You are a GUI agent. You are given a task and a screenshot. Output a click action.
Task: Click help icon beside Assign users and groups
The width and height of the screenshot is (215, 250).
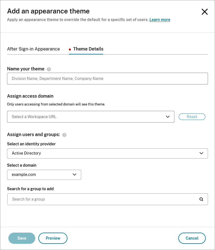coord(64,135)
